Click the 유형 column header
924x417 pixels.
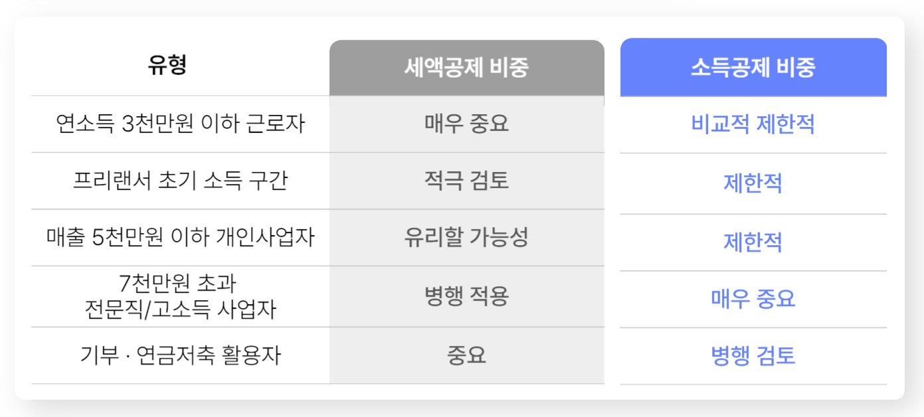[x=167, y=66]
